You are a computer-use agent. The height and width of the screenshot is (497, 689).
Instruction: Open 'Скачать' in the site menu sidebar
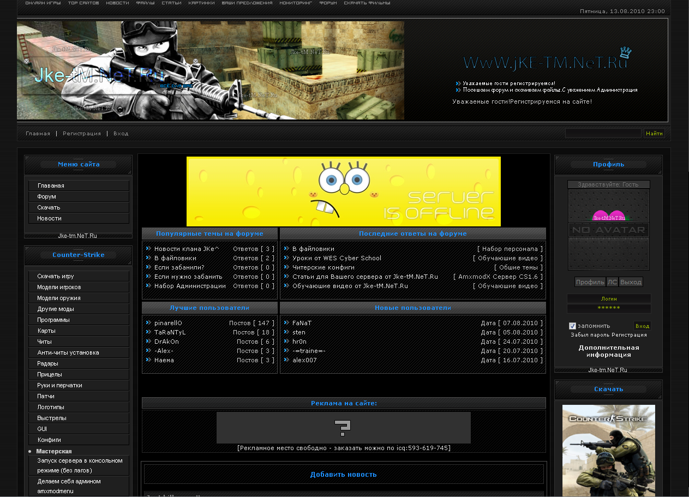pos(79,207)
